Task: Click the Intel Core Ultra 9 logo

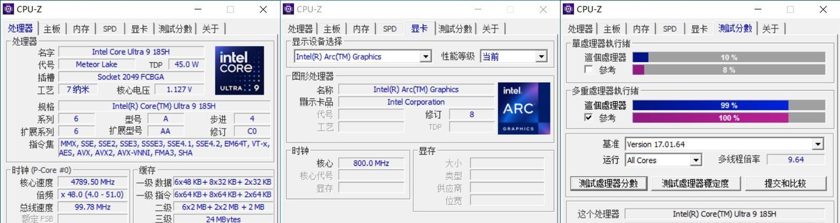Action: pyautogui.click(x=239, y=70)
